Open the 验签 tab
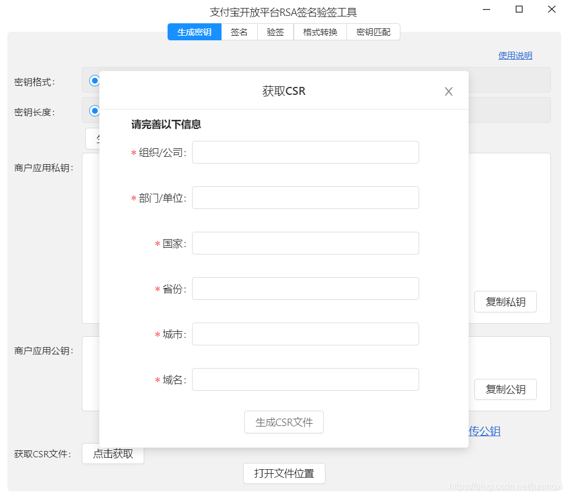568x497 pixels. 275,32
